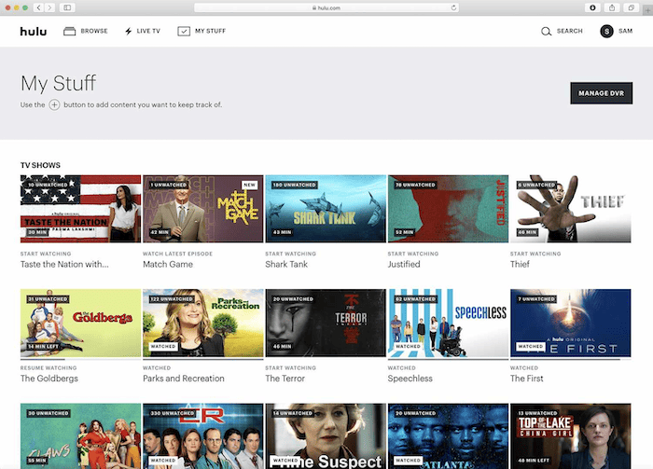
Task: Open The First thumbnail
Action: pyautogui.click(x=571, y=323)
